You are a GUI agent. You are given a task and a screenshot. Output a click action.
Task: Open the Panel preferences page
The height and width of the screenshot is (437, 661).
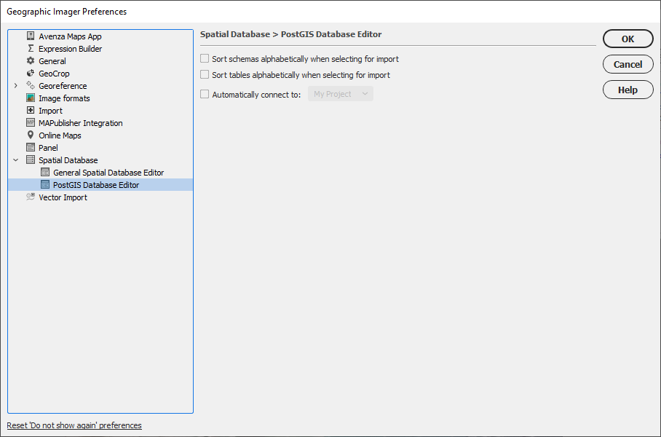pyautogui.click(x=48, y=148)
